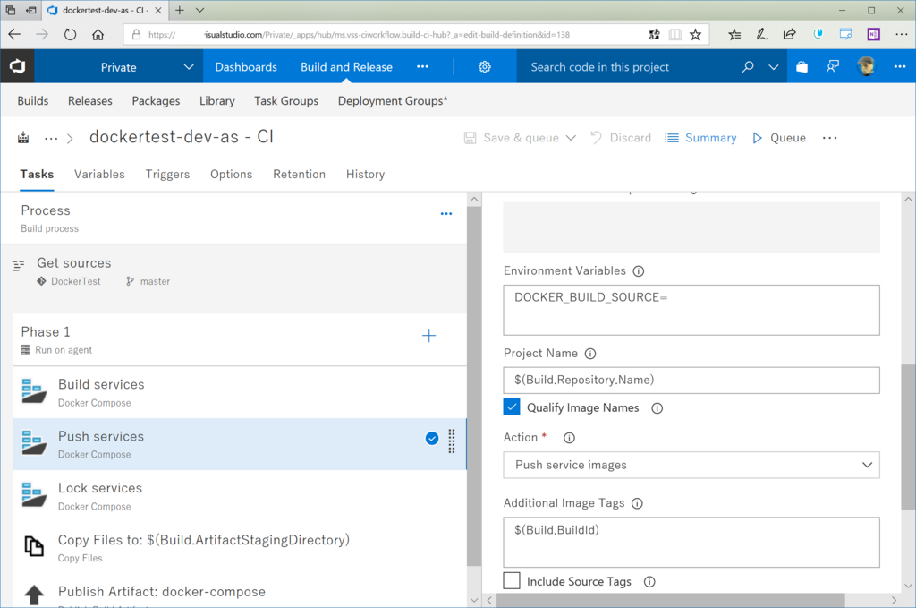Click the Discard button
Viewport: 916px width, 608px height.
(x=621, y=138)
